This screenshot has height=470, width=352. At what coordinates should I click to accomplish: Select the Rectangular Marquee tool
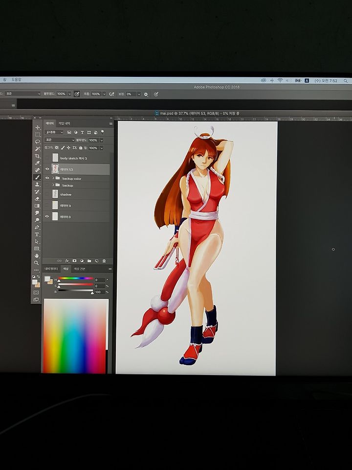tap(38, 135)
